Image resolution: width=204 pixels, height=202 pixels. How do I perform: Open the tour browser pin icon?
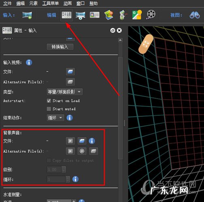pyautogui.click(x=123, y=15)
